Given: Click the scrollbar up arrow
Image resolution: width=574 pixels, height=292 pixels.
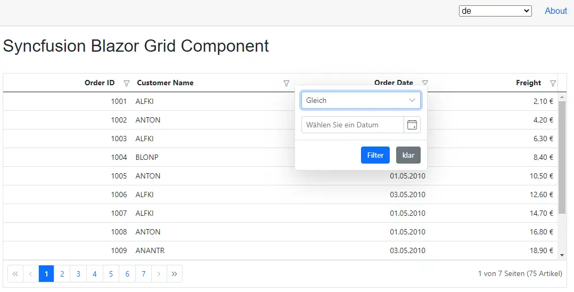Looking at the screenshot, I should pos(562,97).
